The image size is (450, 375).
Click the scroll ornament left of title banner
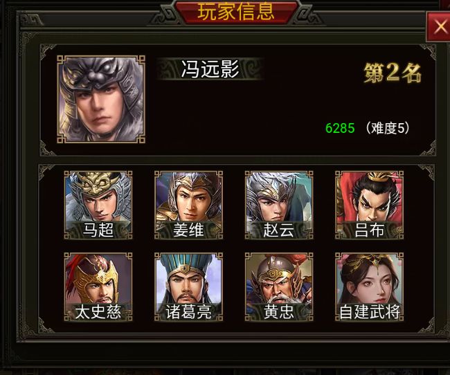pyautogui.click(x=163, y=16)
